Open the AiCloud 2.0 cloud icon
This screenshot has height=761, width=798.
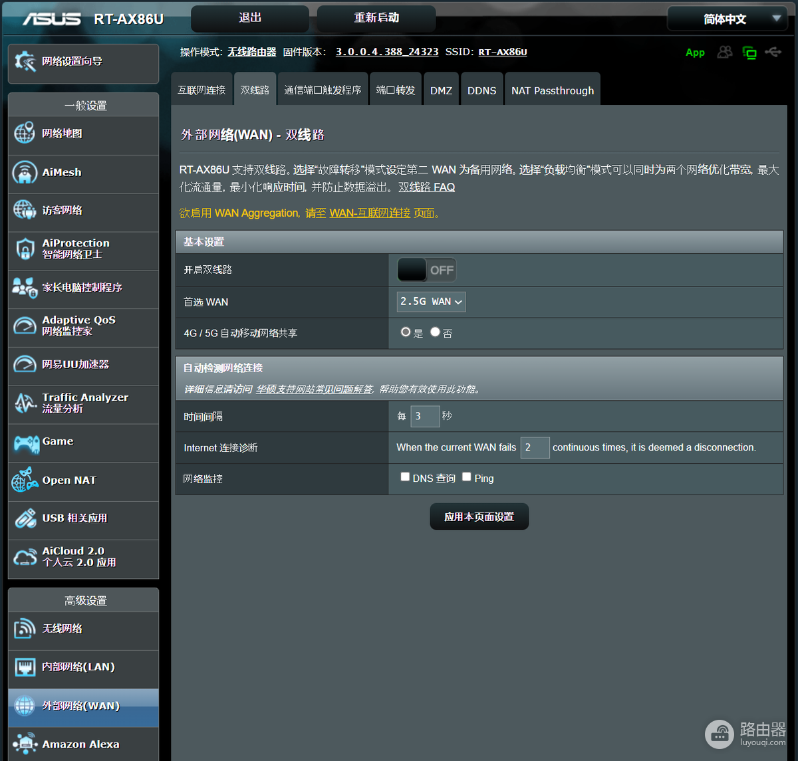tap(25, 557)
